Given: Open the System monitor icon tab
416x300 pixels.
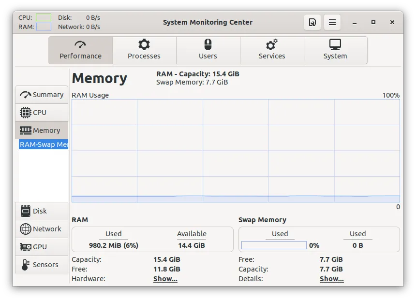Looking at the screenshot, I should [335, 45].
